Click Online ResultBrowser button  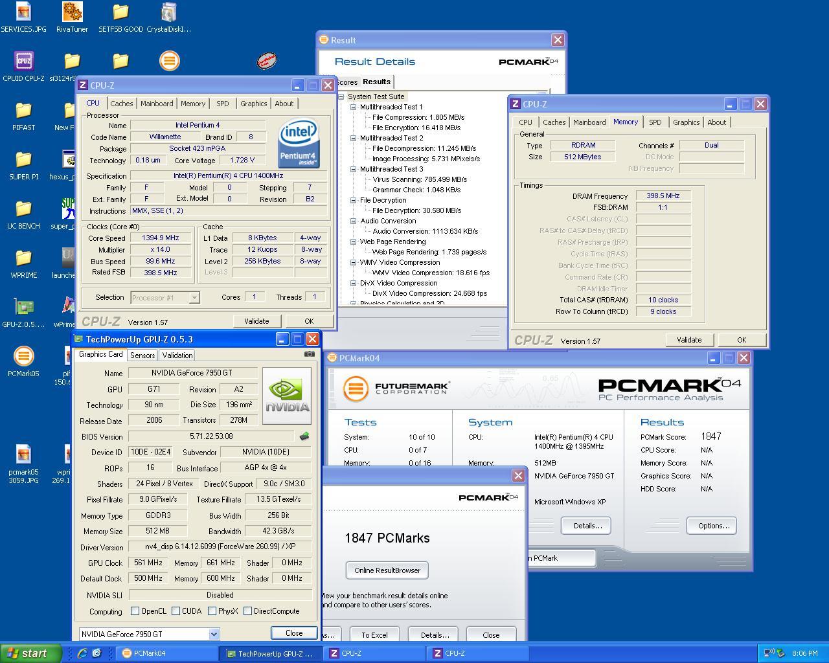click(x=387, y=570)
